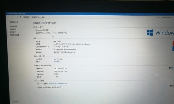Open the address bar history dropdown arrow
This screenshot has width=174, height=104.
pos(157,18)
